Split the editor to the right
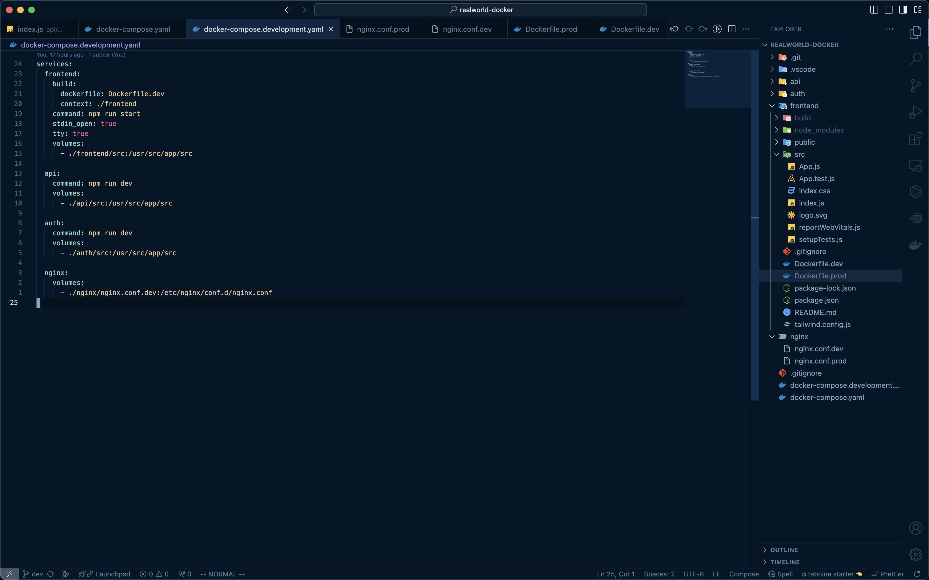This screenshot has height=580, width=929. pyautogui.click(x=732, y=29)
